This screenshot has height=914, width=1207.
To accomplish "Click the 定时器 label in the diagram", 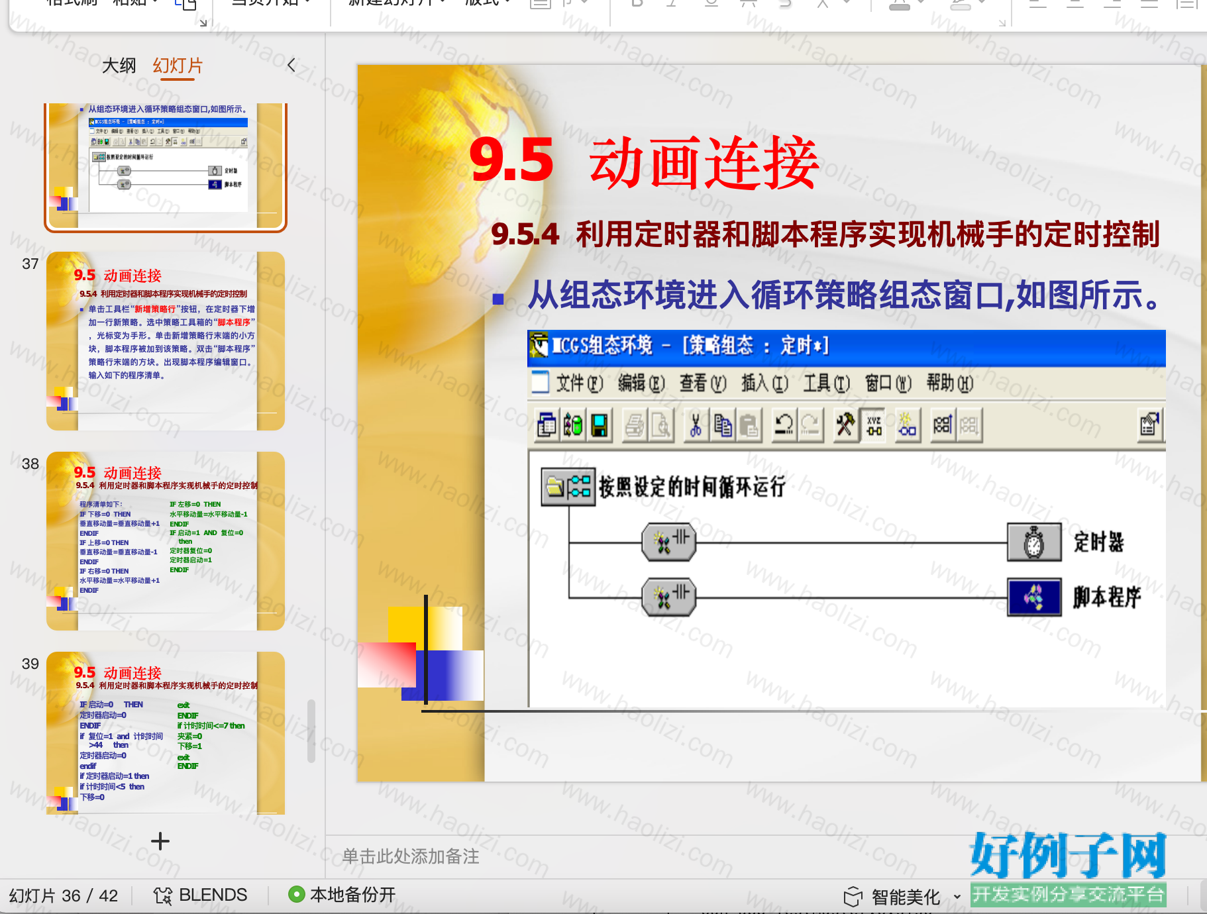I will tap(1099, 542).
